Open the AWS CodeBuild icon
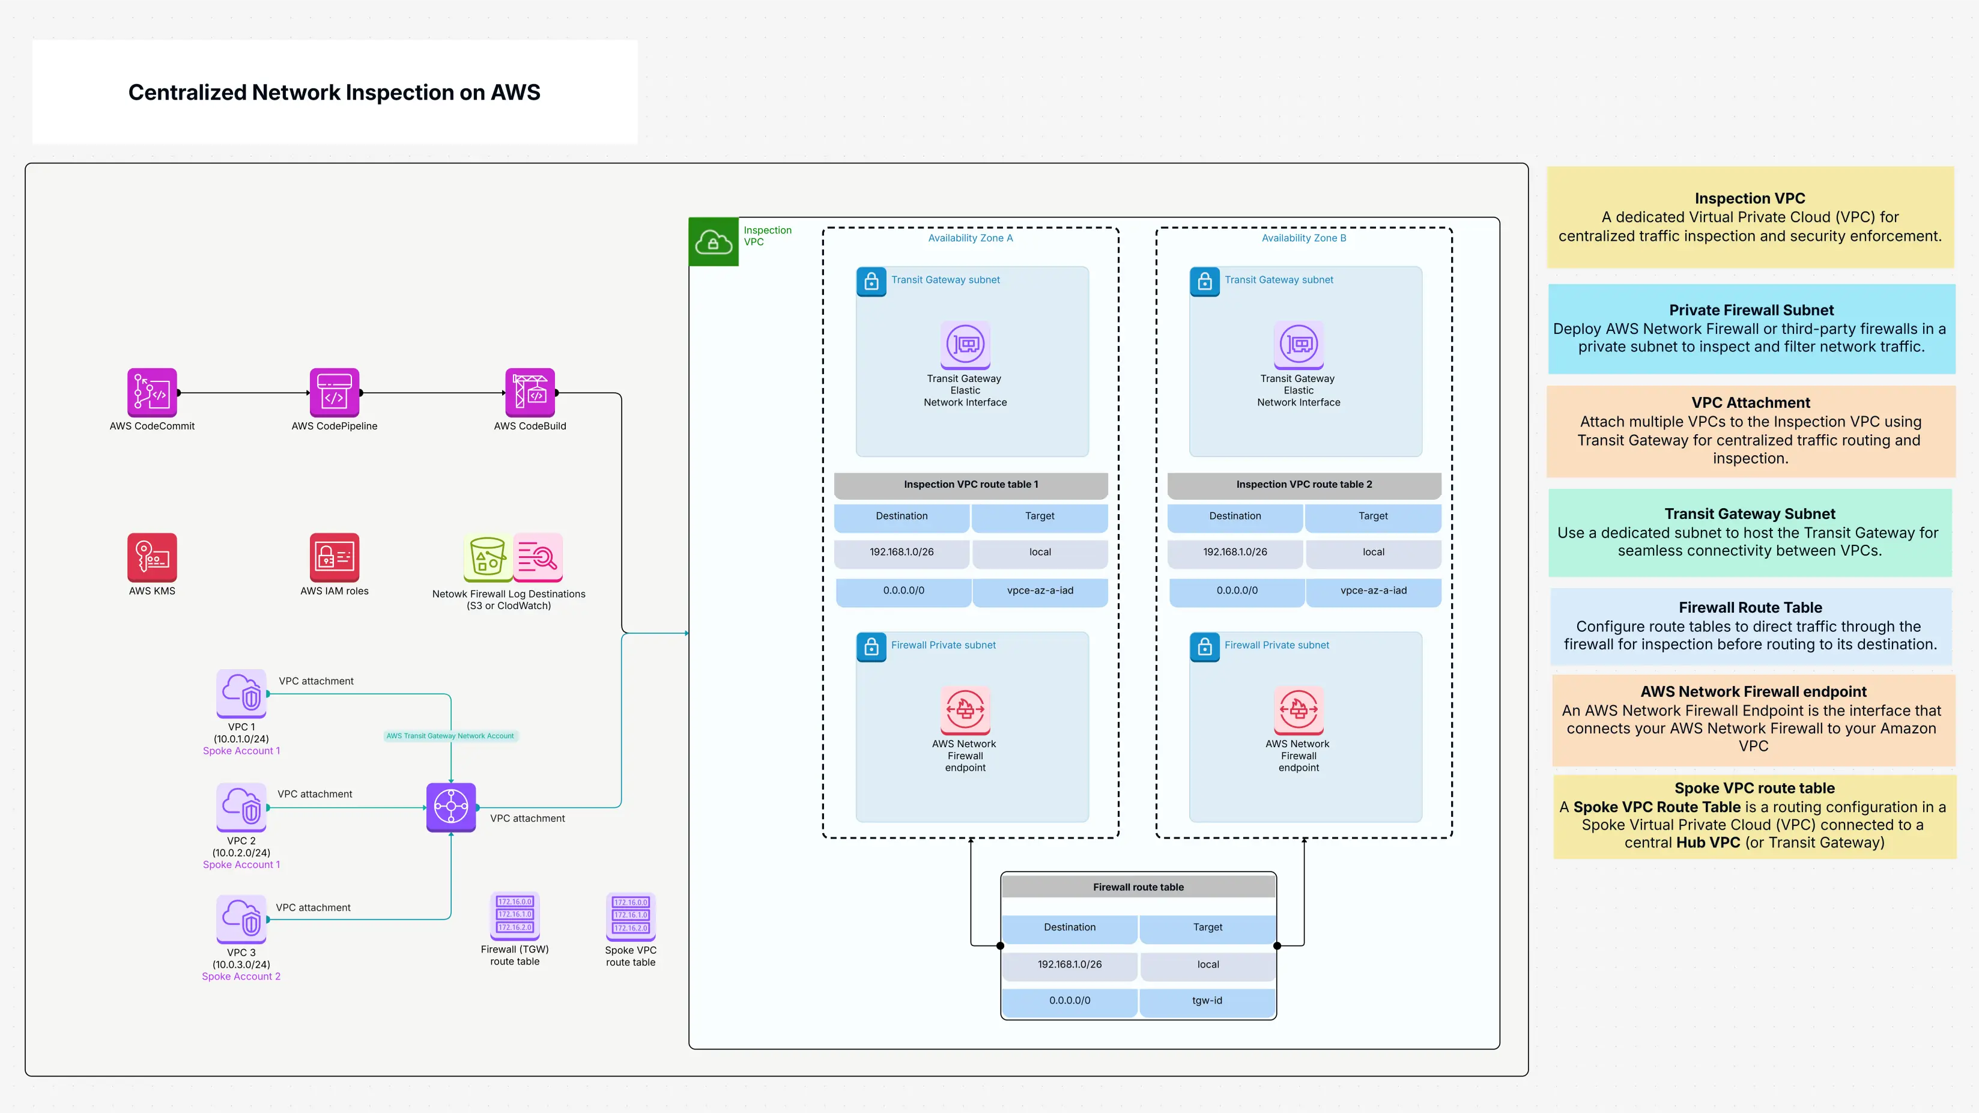This screenshot has height=1113, width=1979. click(530, 393)
